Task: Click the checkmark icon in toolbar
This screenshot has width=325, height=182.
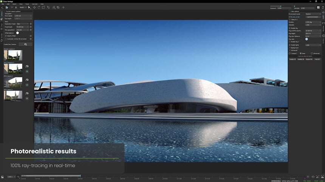Action: 12,8
